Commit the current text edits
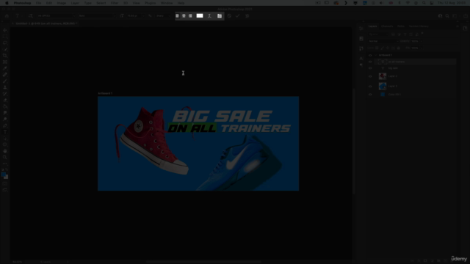The width and height of the screenshot is (470, 264). 238,16
